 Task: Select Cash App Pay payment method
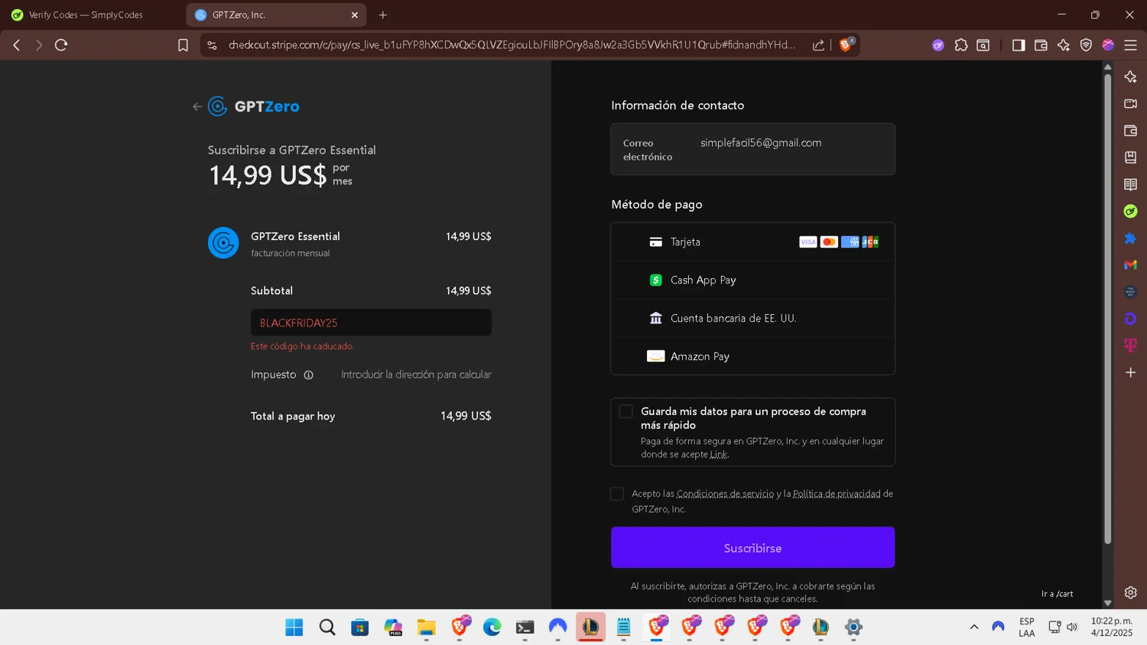tap(752, 280)
